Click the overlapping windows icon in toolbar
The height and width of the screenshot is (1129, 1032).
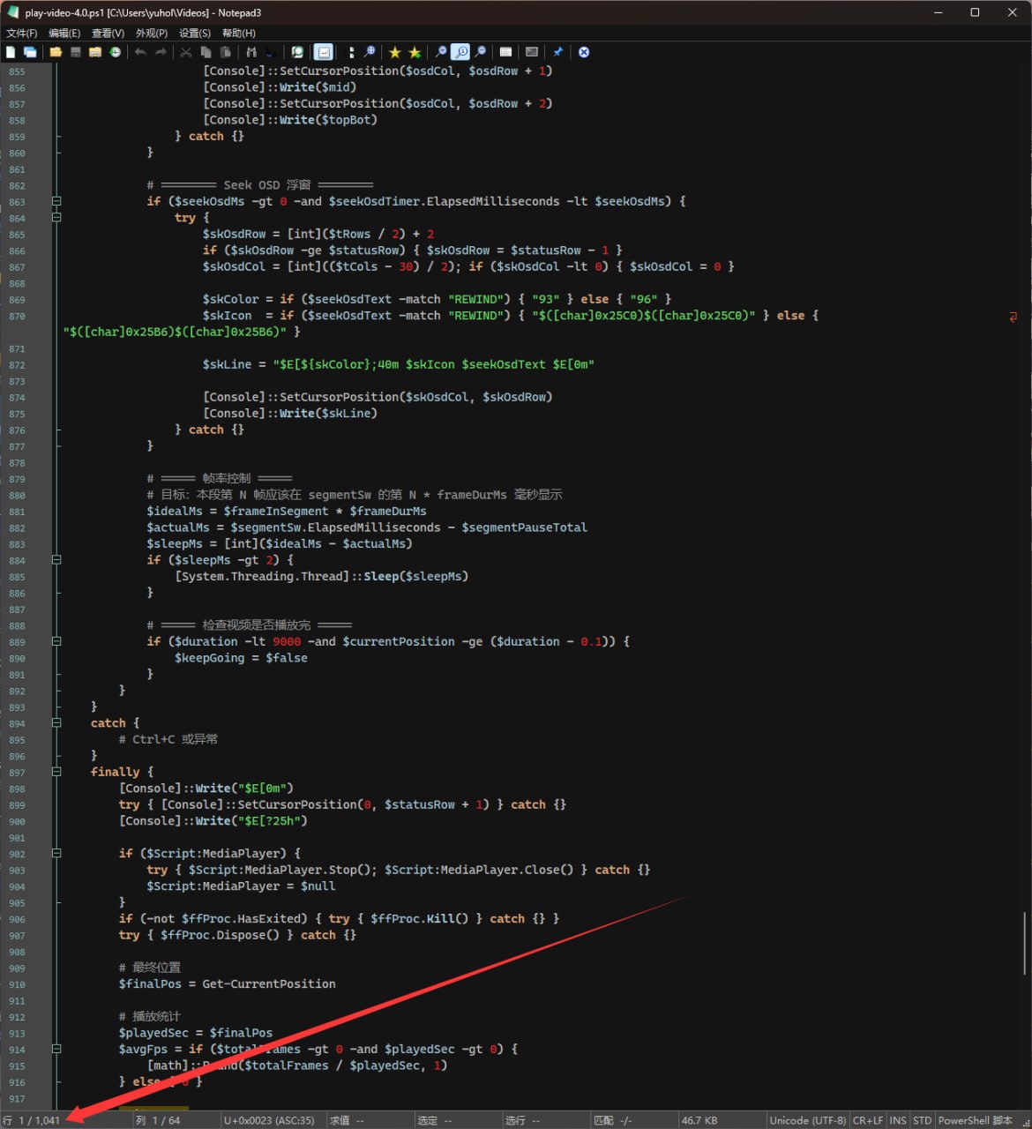(30, 53)
